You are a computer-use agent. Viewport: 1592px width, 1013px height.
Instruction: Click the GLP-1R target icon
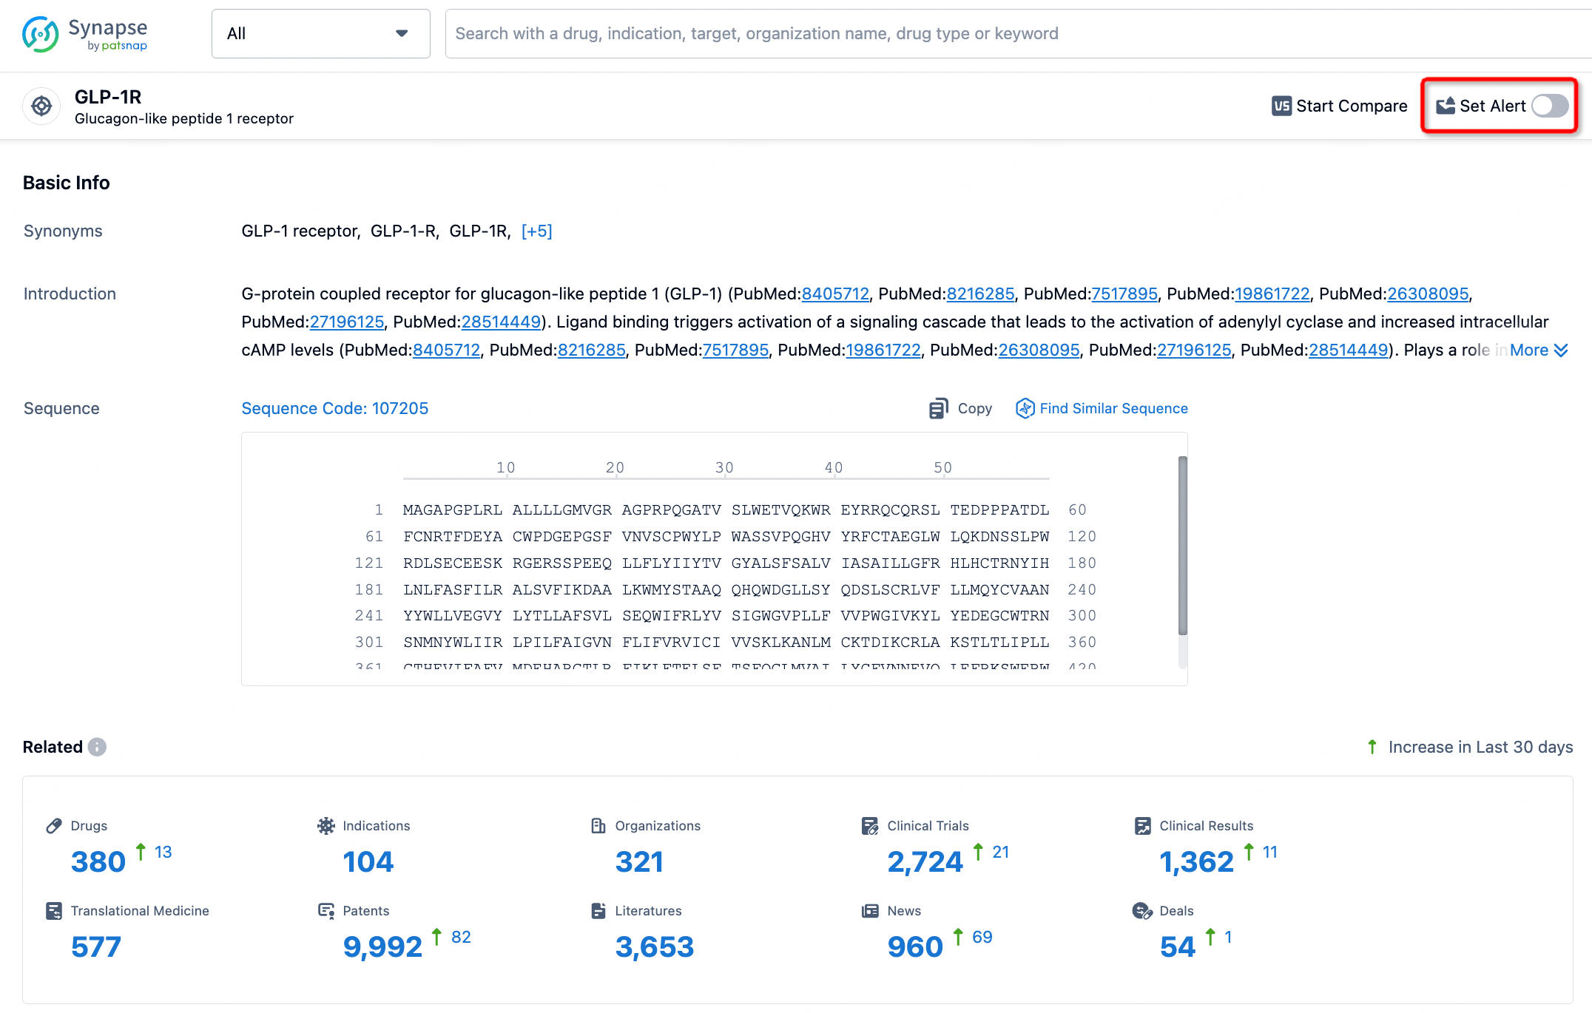(x=43, y=106)
